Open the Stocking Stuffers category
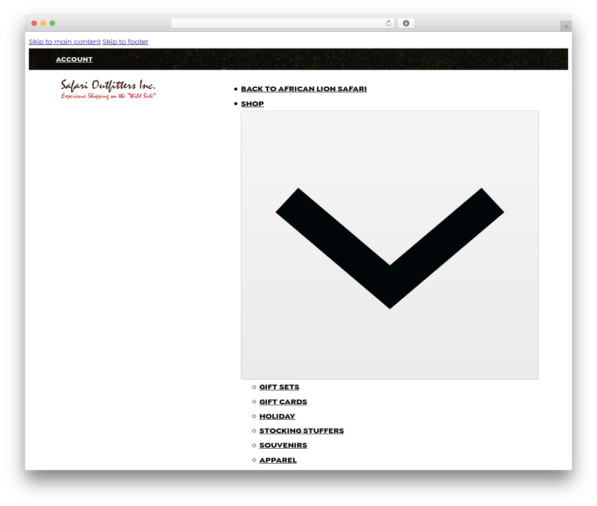597x506 pixels. [x=301, y=431]
